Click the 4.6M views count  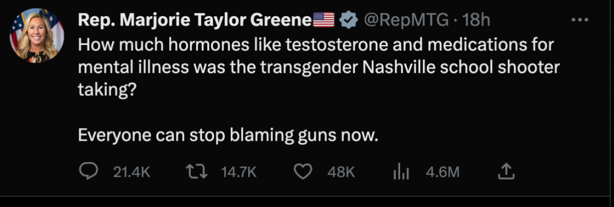443,172
